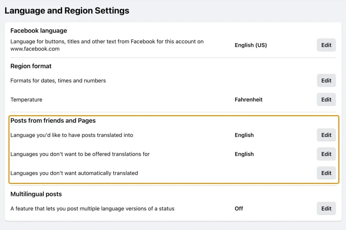Click the multiple language versions feature description

click(x=92, y=208)
